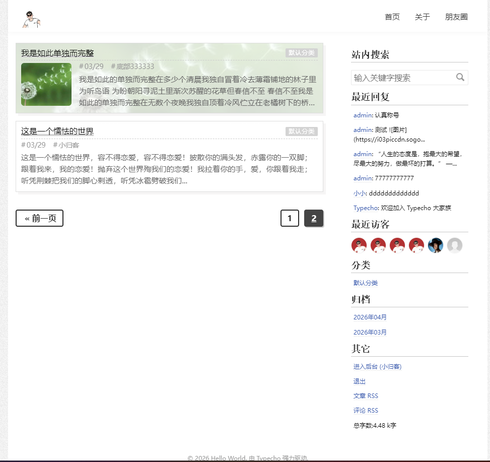Go to the 关于 page
This screenshot has width=490, height=462.
tap(422, 17)
